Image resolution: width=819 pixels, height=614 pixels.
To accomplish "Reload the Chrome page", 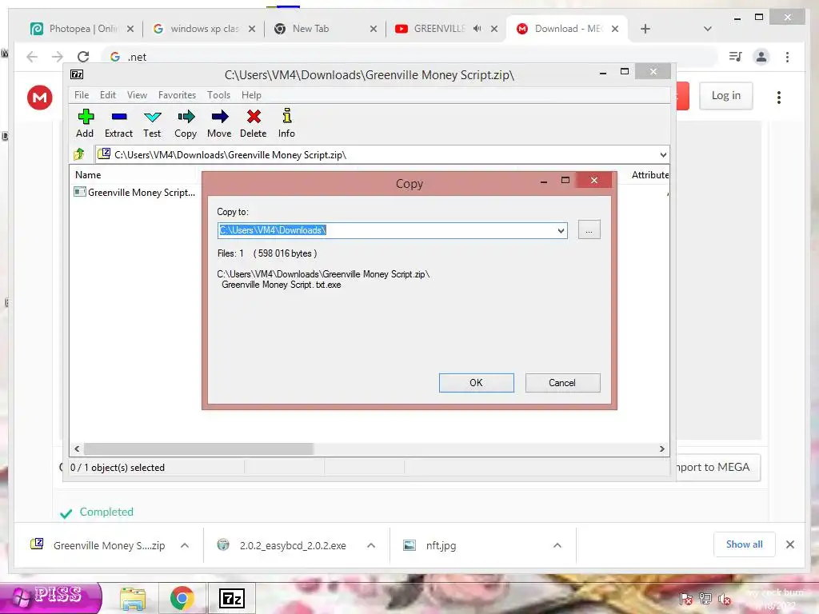I will 83,57.
